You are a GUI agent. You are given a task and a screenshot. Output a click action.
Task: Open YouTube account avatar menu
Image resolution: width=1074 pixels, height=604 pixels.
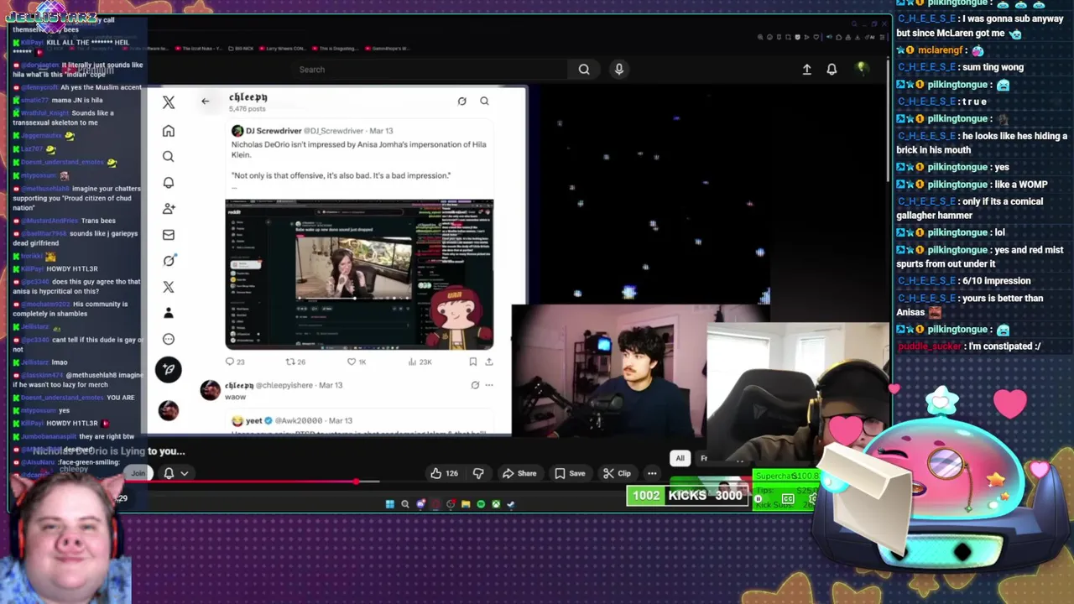point(861,69)
